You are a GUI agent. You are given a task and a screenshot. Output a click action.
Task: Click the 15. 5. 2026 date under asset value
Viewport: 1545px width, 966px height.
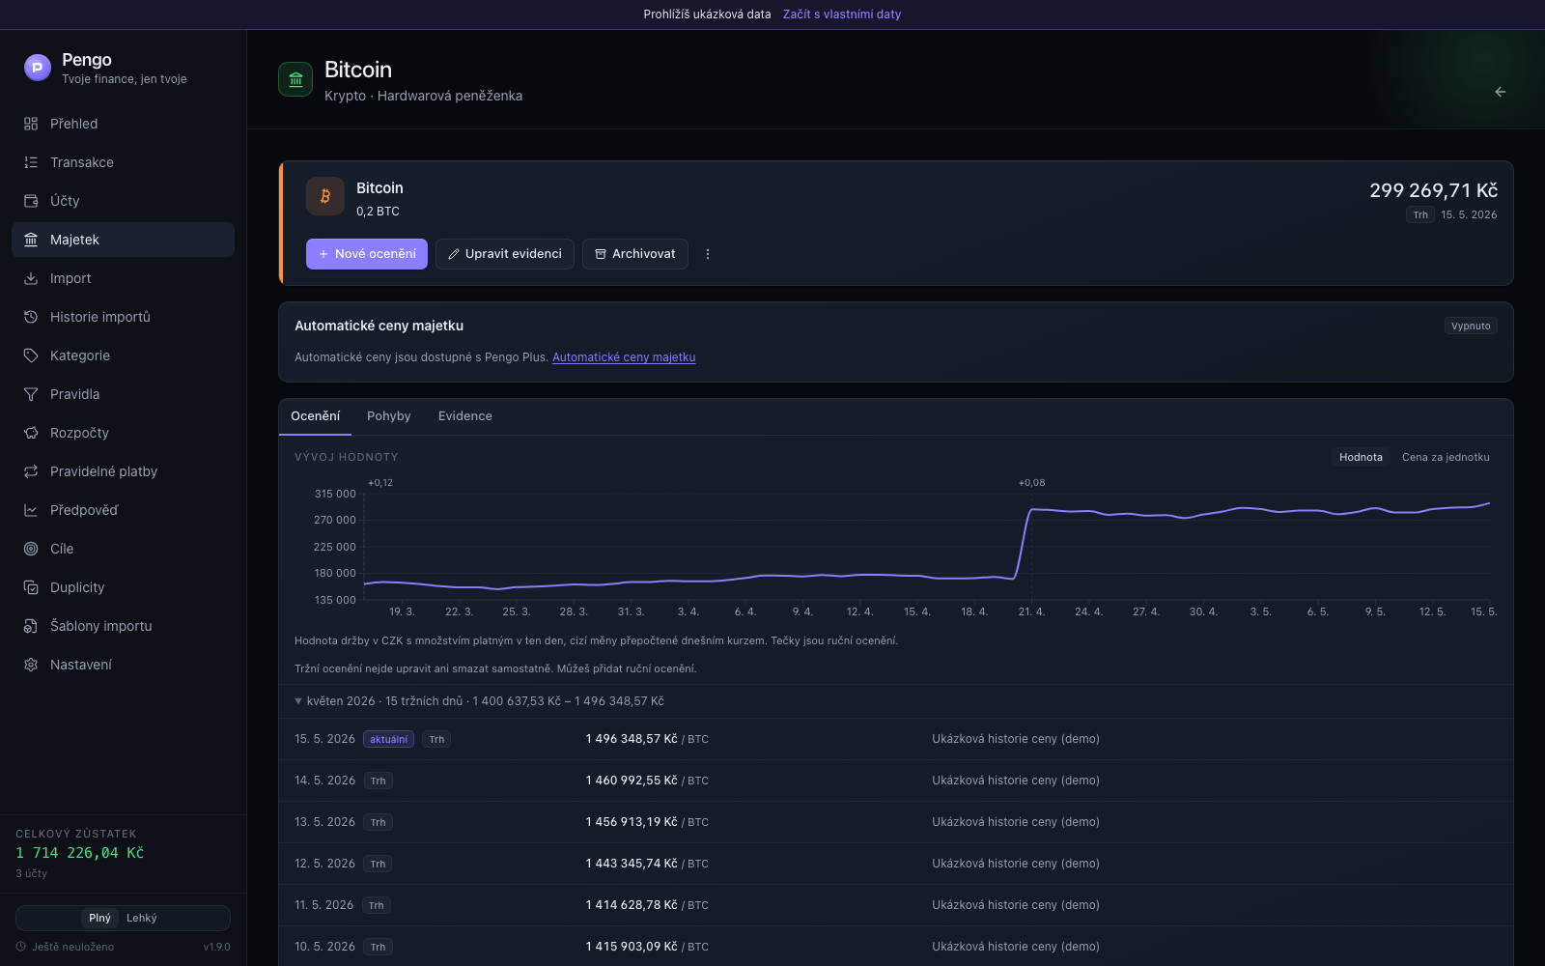pos(1469,214)
